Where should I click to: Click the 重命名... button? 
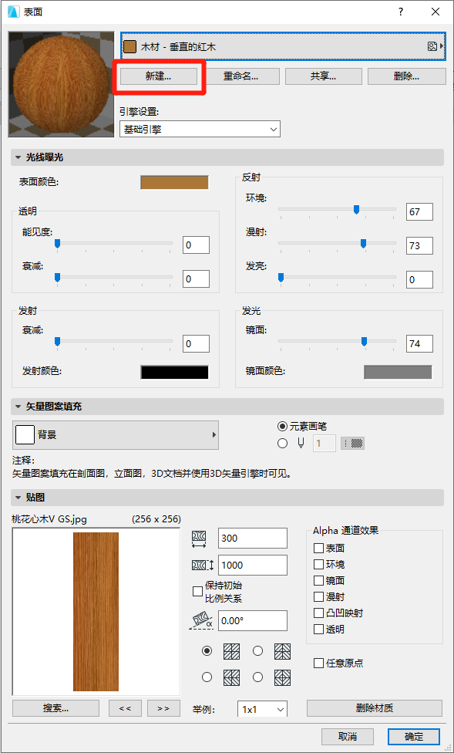241,76
